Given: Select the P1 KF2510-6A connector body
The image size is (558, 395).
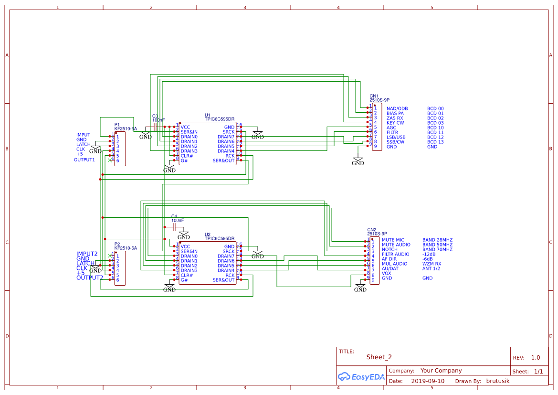Looking at the screenshot, I should pyautogui.click(x=120, y=149).
